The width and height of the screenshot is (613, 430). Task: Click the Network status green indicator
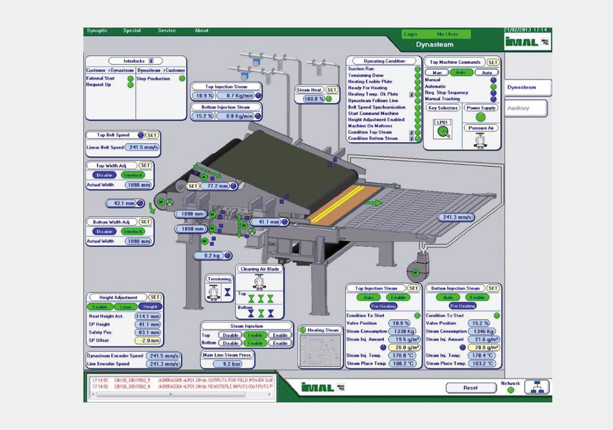[x=511, y=390]
